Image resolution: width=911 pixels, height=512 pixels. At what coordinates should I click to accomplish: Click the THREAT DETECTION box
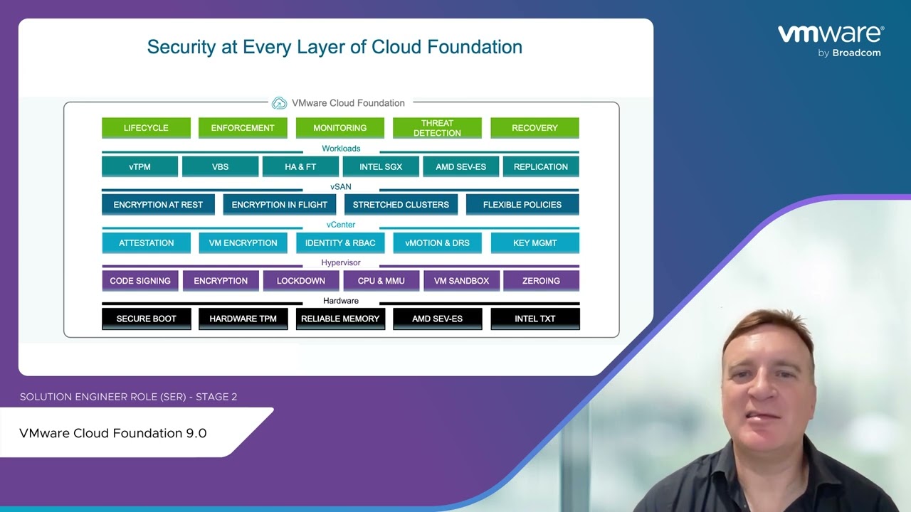tap(437, 128)
